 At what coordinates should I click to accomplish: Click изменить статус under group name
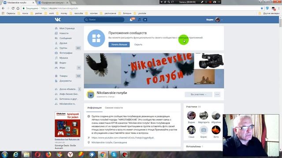[106, 97]
